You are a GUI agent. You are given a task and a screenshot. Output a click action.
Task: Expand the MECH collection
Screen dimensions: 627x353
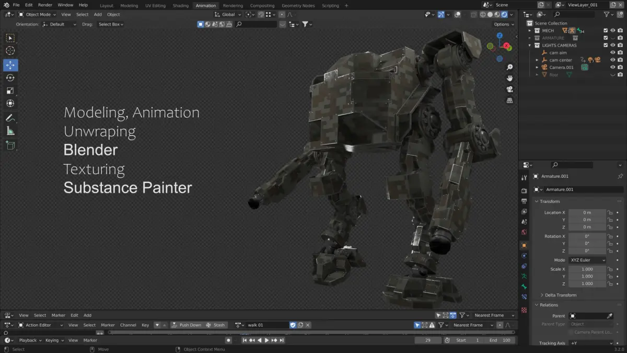(530, 30)
